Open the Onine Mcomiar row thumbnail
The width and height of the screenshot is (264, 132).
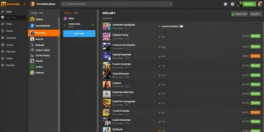point(107,75)
